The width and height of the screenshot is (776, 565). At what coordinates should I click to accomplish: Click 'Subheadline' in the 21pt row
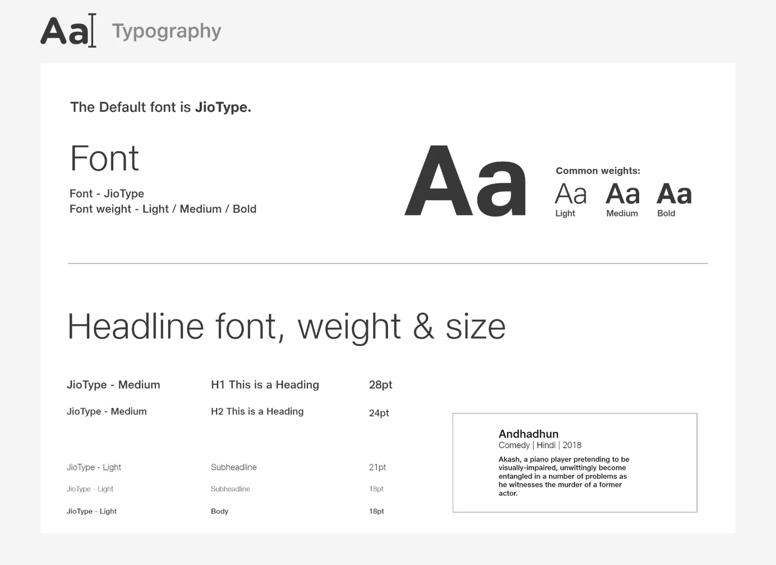point(234,467)
